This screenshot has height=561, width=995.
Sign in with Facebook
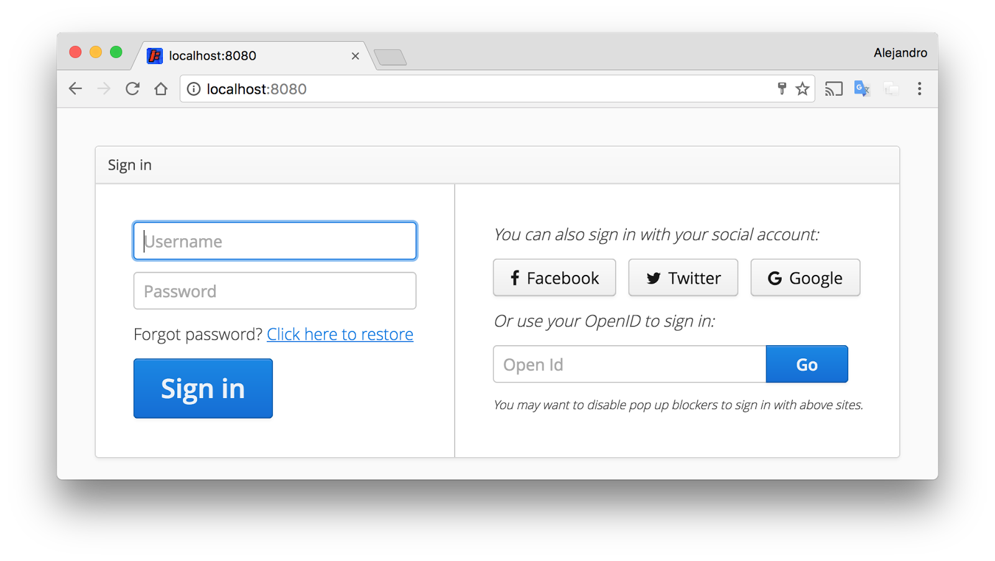[554, 278]
